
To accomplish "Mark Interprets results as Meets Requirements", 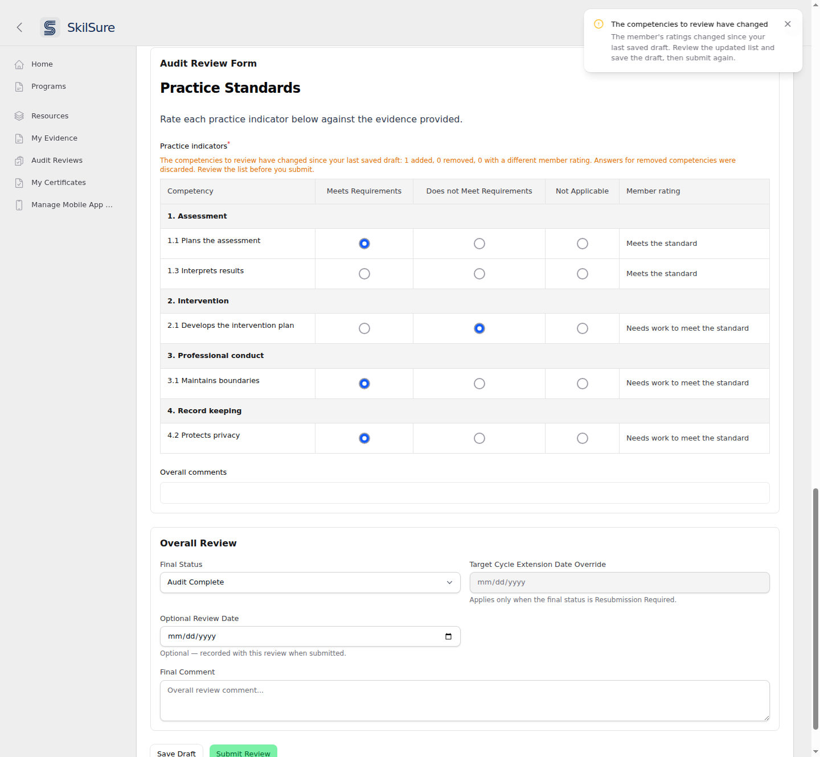I will [364, 274].
